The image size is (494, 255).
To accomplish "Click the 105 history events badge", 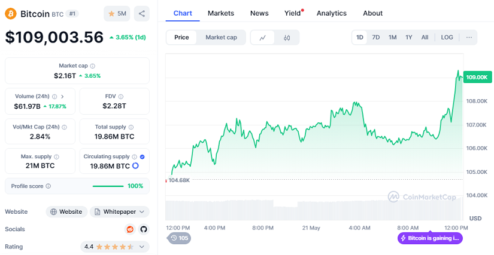I will [x=179, y=238].
